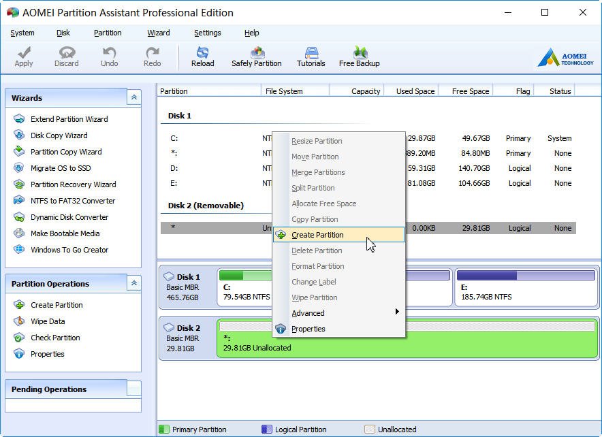Image resolution: width=602 pixels, height=437 pixels.
Task: Expand the Advanced submenu arrow
Action: pyautogui.click(x=398, y=312)
